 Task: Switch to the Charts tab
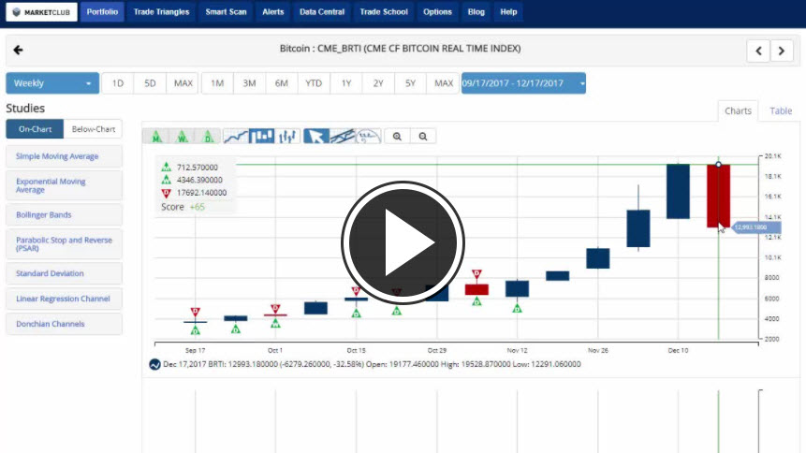click(738, 111)
